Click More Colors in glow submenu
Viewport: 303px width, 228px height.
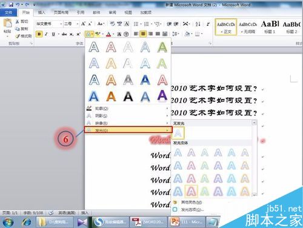tap(191, 202)
